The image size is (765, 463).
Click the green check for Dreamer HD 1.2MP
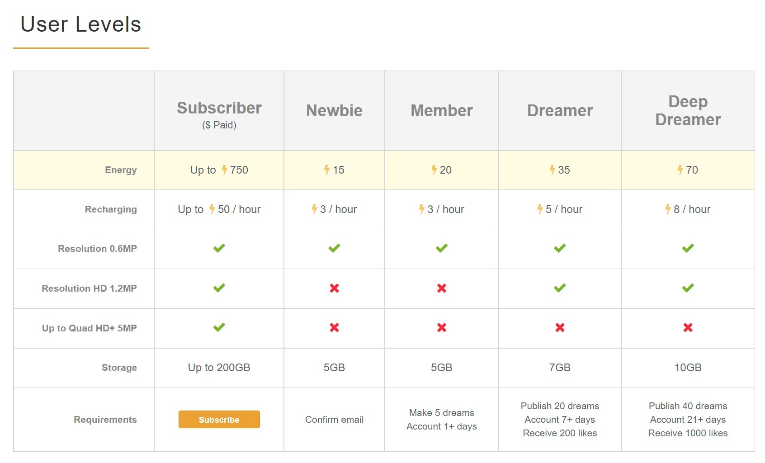[560, 288]
